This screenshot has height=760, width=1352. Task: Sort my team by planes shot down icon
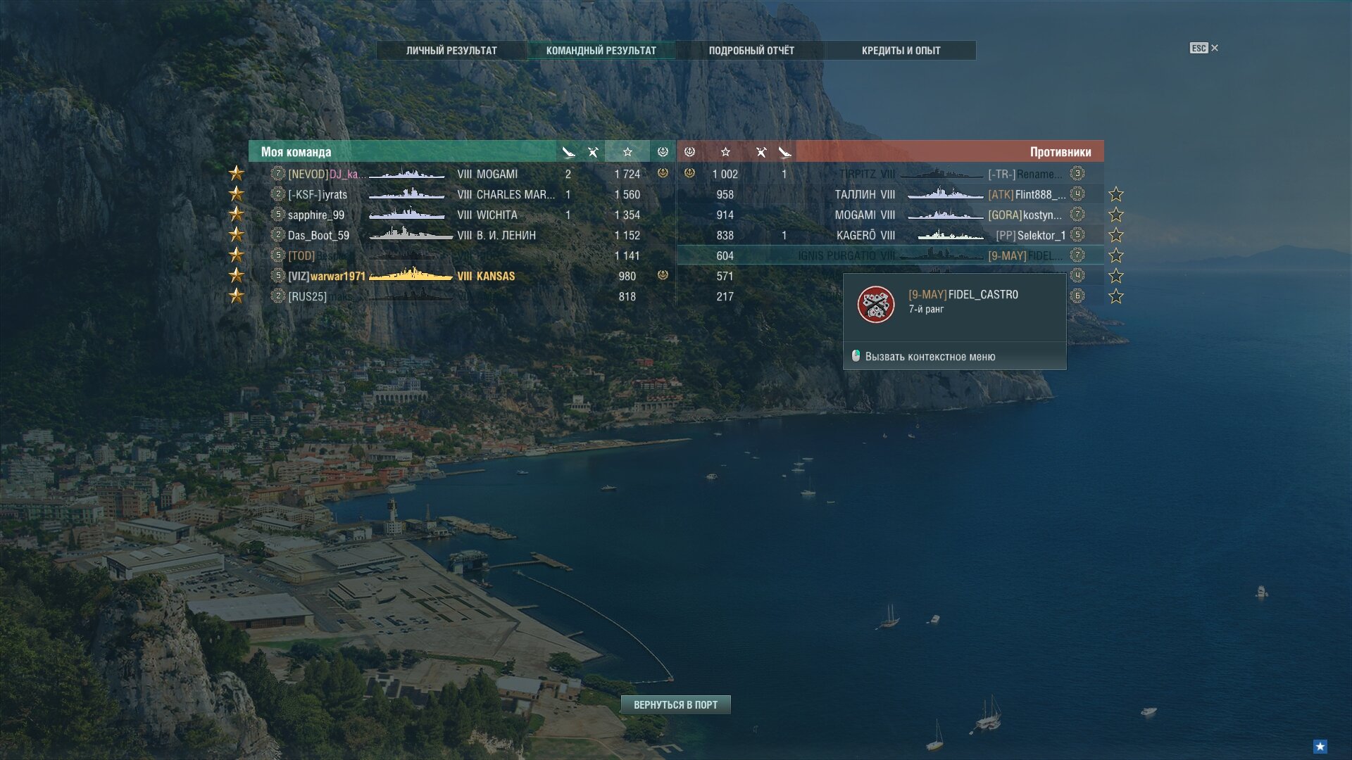(x=593, y=152)
